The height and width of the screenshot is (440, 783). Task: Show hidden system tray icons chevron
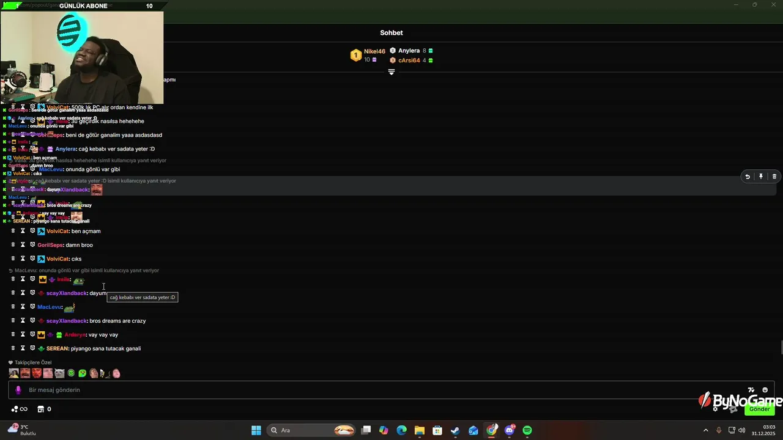coord(705,430)
